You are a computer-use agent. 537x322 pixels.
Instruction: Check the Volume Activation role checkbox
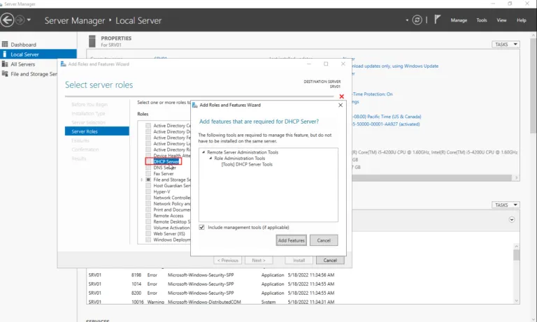click(x=148, y=228)
